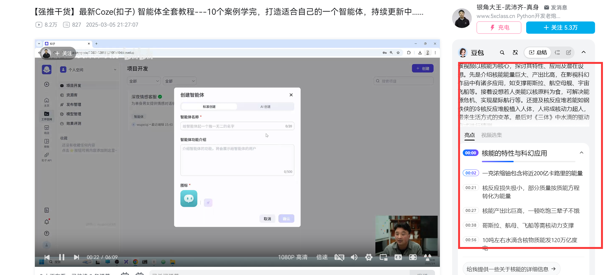
Task: Skip to previous video in player
Action: pyautogui.click(x=47, y=257)
